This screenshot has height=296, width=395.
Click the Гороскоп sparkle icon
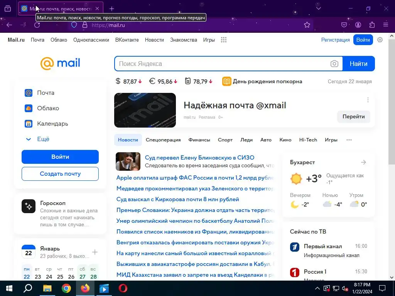29,206
